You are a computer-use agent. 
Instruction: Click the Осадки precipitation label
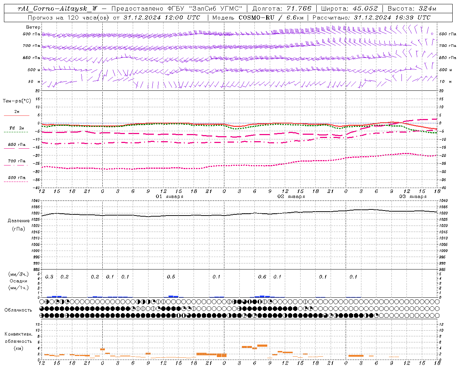point(19,281)
